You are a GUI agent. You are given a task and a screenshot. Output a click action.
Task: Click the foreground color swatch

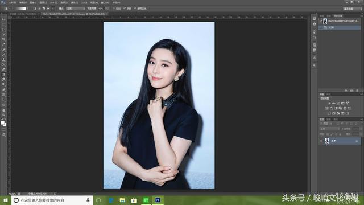[x=2, y=123]
